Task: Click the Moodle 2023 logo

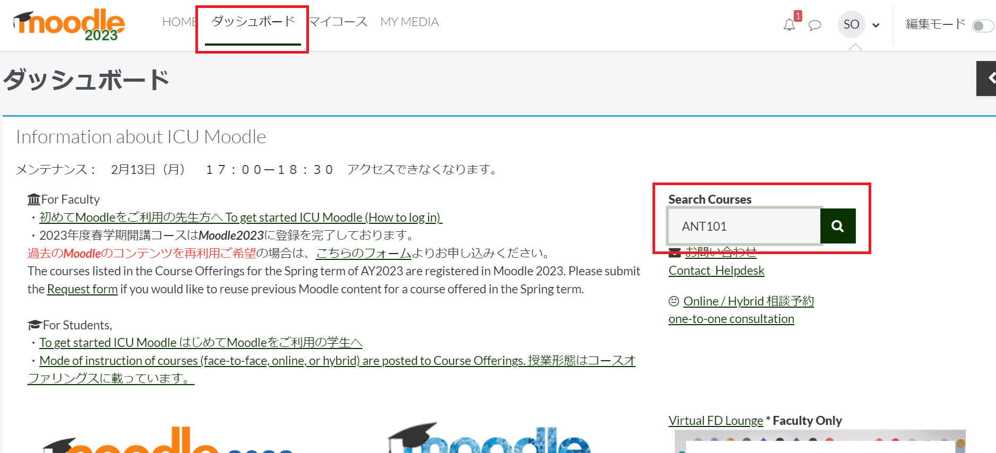Action: click(x=69, y=25)
